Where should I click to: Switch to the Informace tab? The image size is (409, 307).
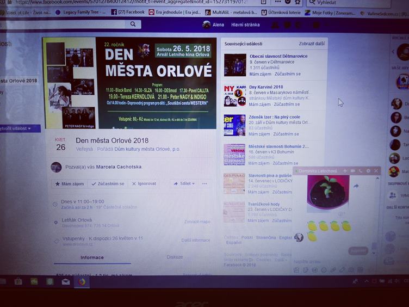click(x=92, y=257)
